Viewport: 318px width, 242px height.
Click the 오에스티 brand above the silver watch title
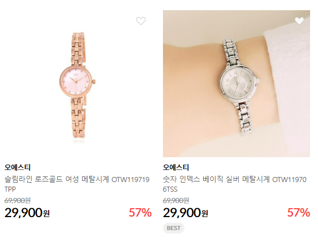tap(176, 167)
